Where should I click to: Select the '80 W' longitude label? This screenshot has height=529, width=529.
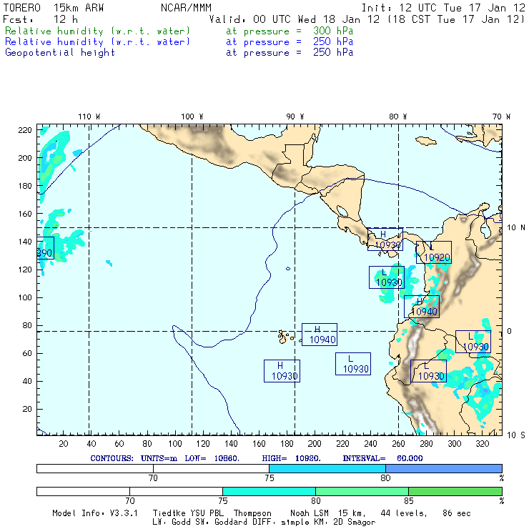(397, 117)
